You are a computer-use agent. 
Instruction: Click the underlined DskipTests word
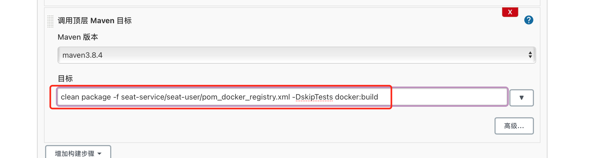tap(314, 97)
